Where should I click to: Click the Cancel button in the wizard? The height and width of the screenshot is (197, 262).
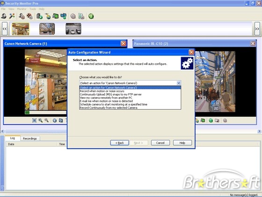click(160, 143)
